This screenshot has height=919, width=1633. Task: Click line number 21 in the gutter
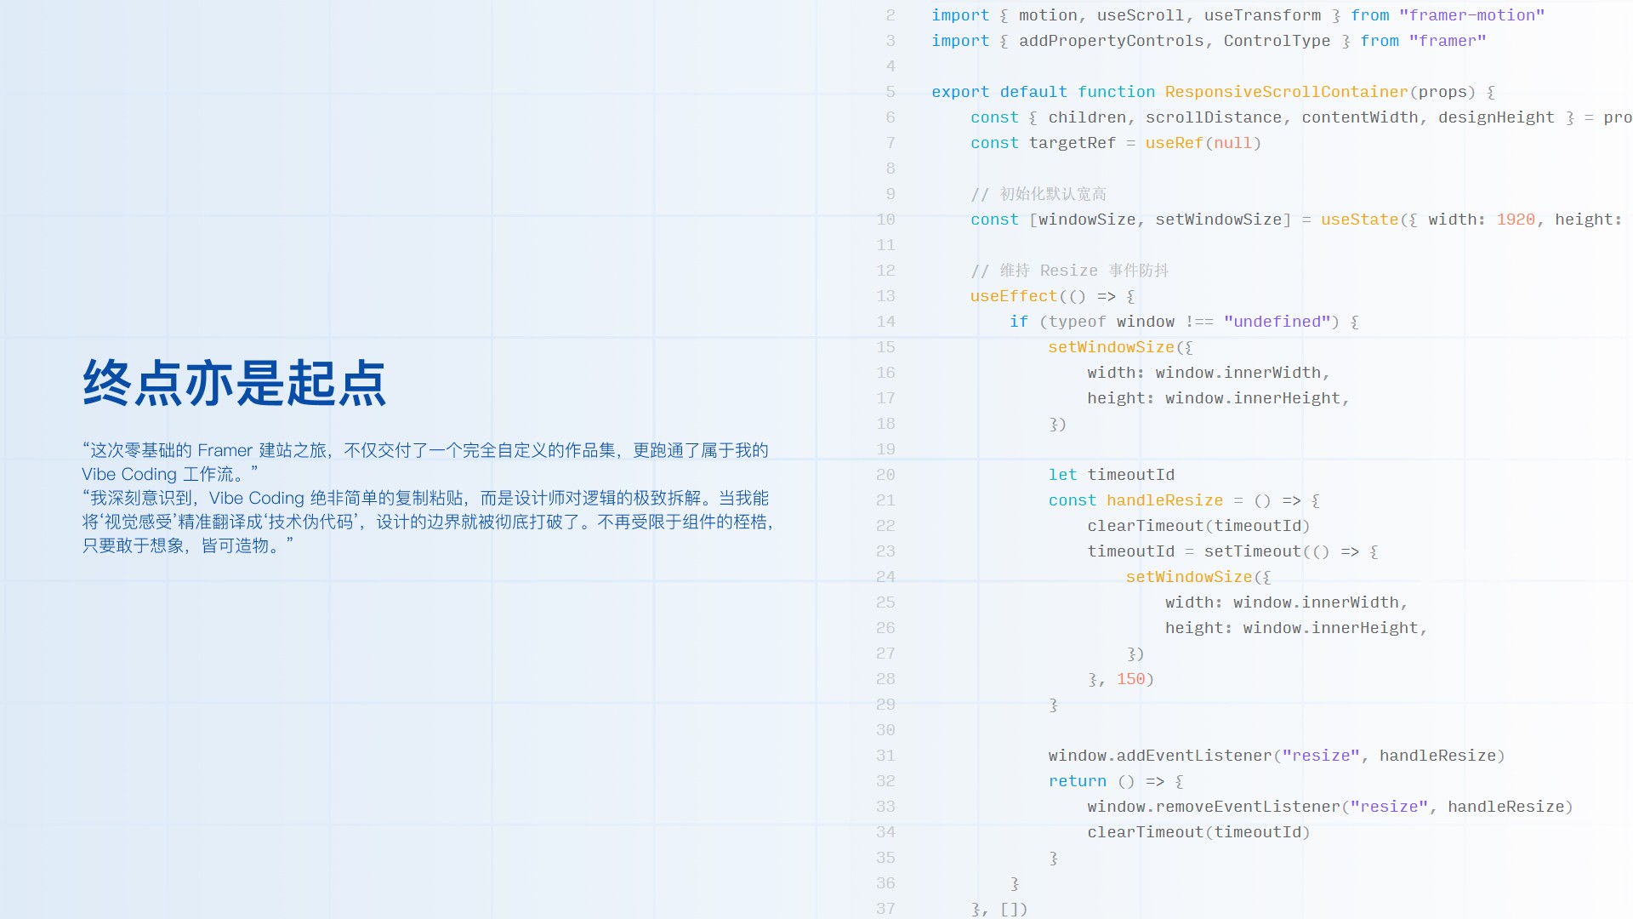tap(885, 500)
